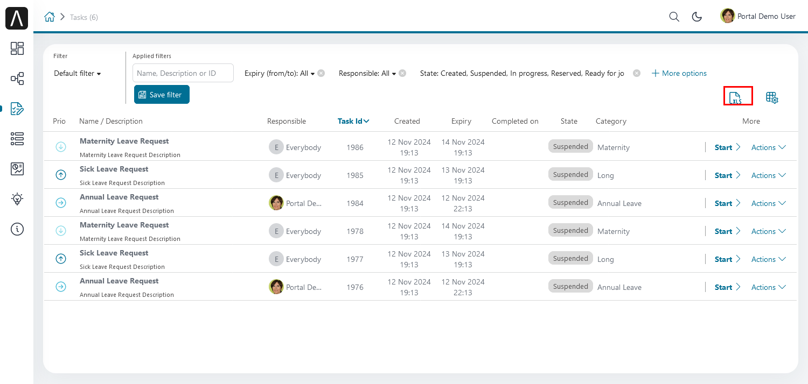Click the Portal Demo User avatar

tap(728, 16)
